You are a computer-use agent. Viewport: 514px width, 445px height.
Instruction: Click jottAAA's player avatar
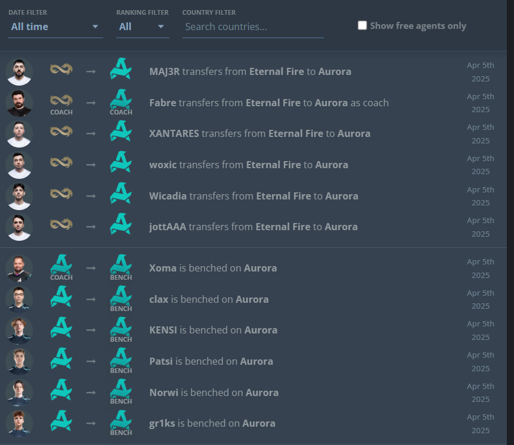click(x=19, y=227)
